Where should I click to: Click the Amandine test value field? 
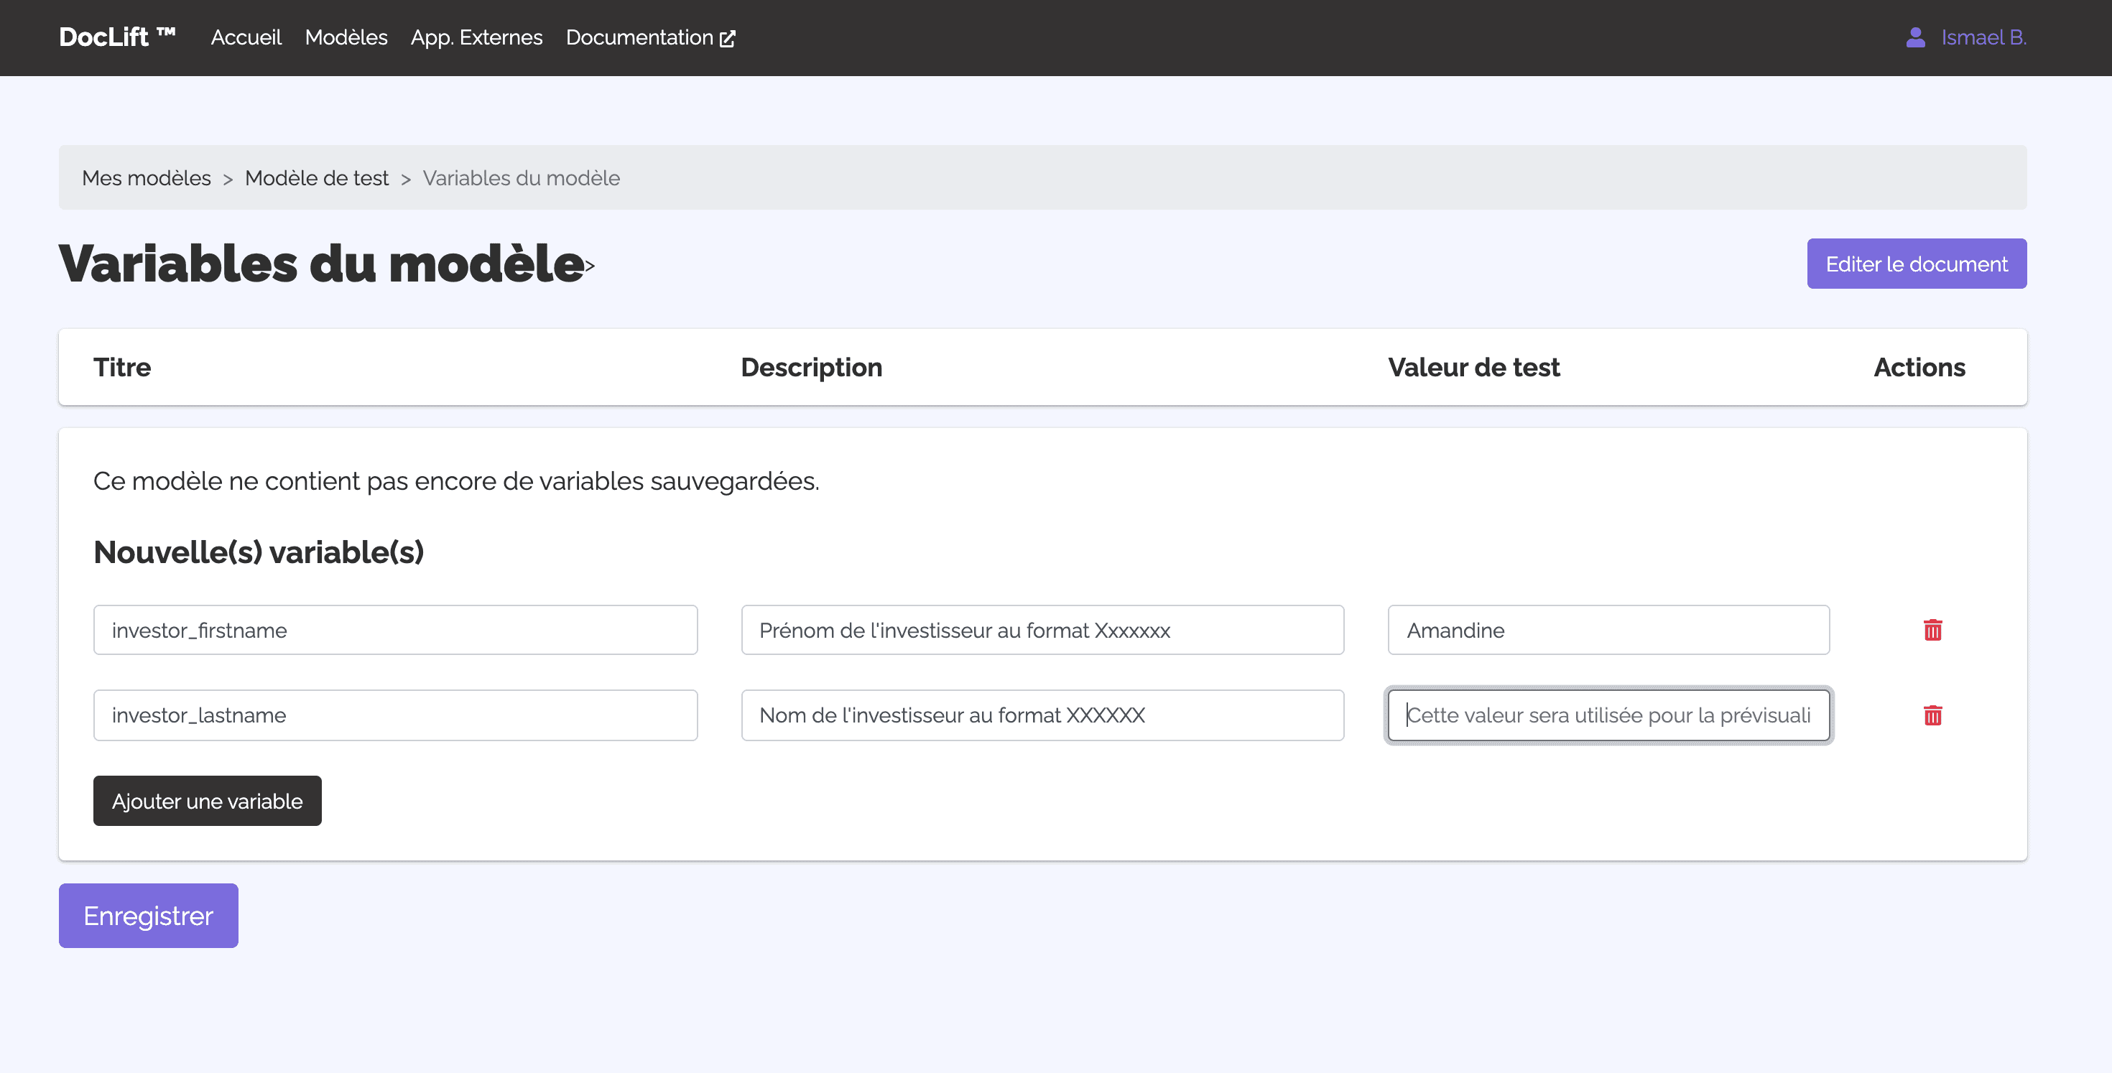click(1608, 630)
